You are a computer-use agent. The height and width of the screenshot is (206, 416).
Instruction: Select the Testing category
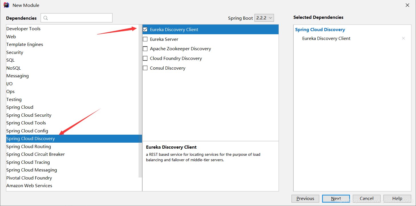coord(72,99)
